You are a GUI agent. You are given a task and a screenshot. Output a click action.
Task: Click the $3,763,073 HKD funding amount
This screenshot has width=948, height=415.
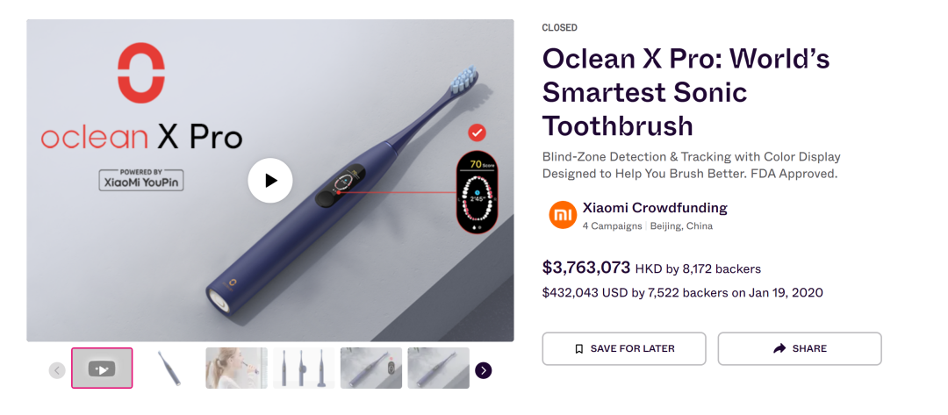[x=586, y=268]
